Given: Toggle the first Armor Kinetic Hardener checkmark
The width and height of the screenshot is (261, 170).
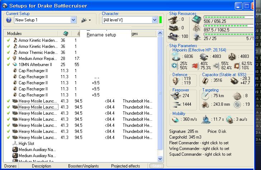Looking at the screenshot, I should [x=8, y=40].
